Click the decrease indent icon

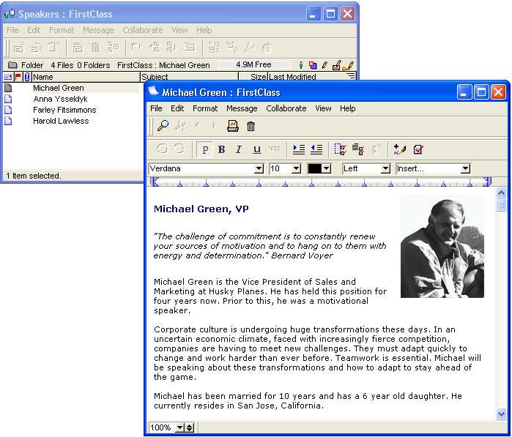click(x=316, y=149)
